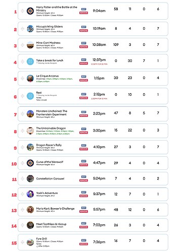This screenshot has height=252, width=184.
Task: Click the Monsters Unchained attraction thumbnail
Action: click(x=30, y=114)
